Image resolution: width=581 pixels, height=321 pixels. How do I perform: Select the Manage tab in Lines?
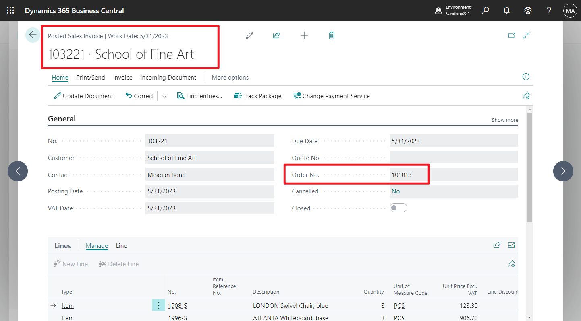coord(97,245)
